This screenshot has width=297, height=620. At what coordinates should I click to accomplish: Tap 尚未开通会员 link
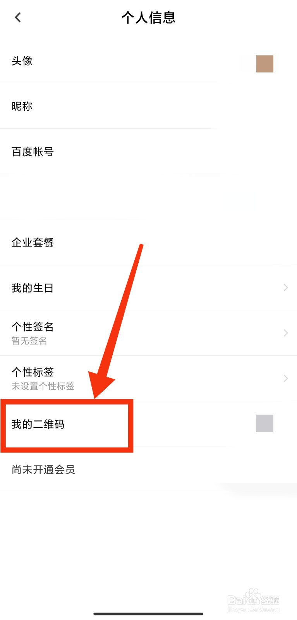(x=43, y=470)
